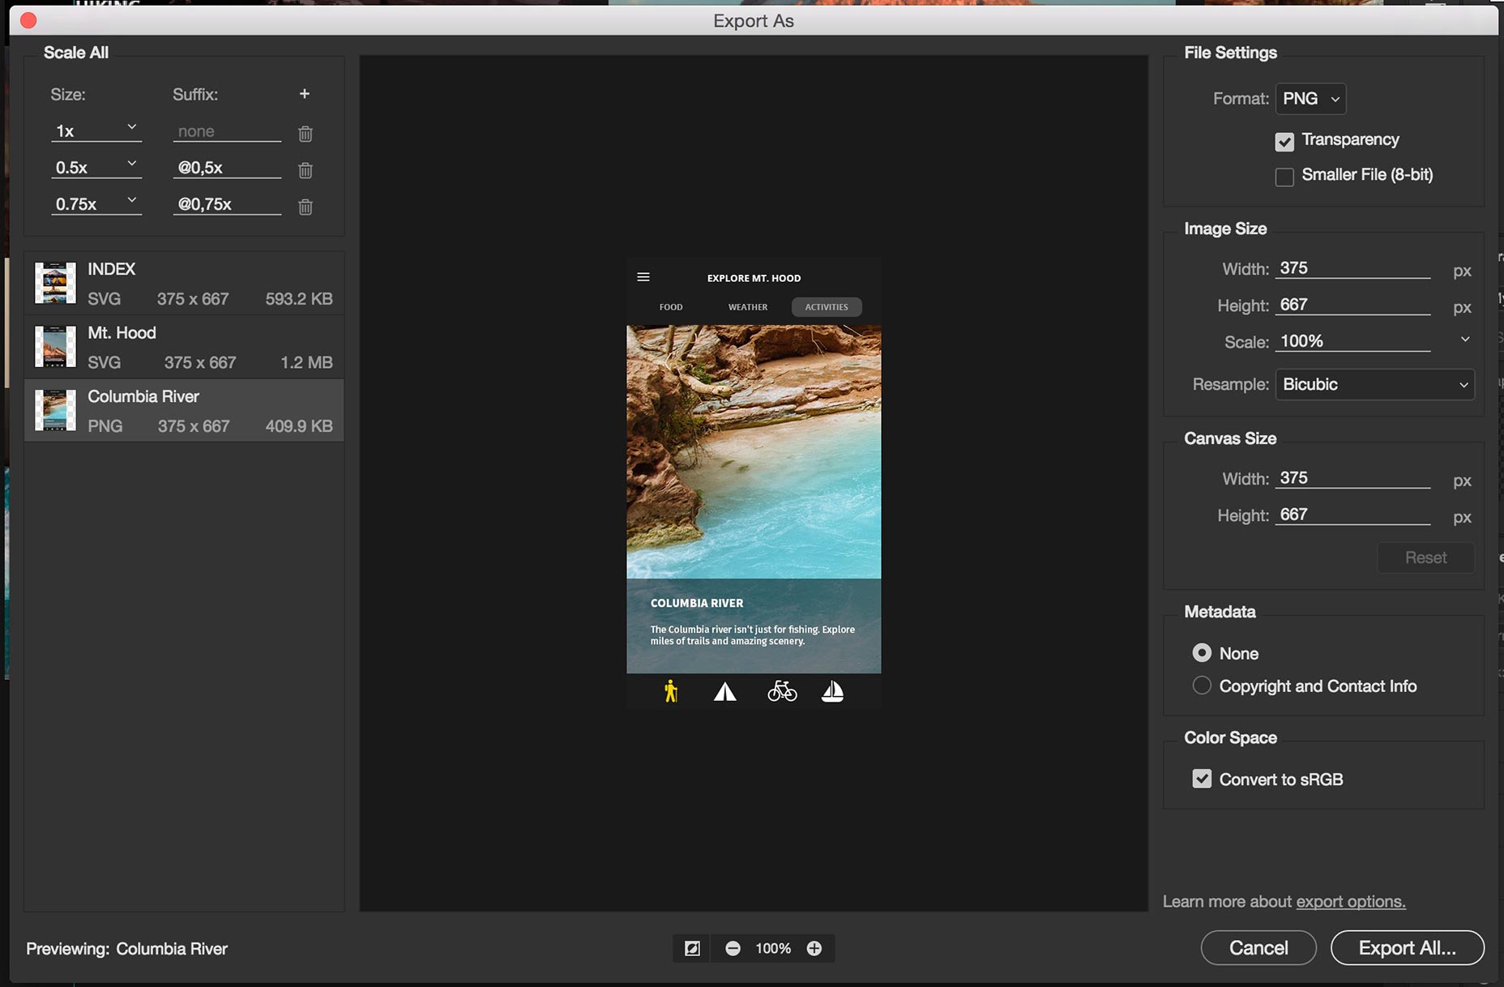The height and width of the screenshot is (987, 1504).
Task: Zoom out the preview with minus icon
Action: [733, 948]
